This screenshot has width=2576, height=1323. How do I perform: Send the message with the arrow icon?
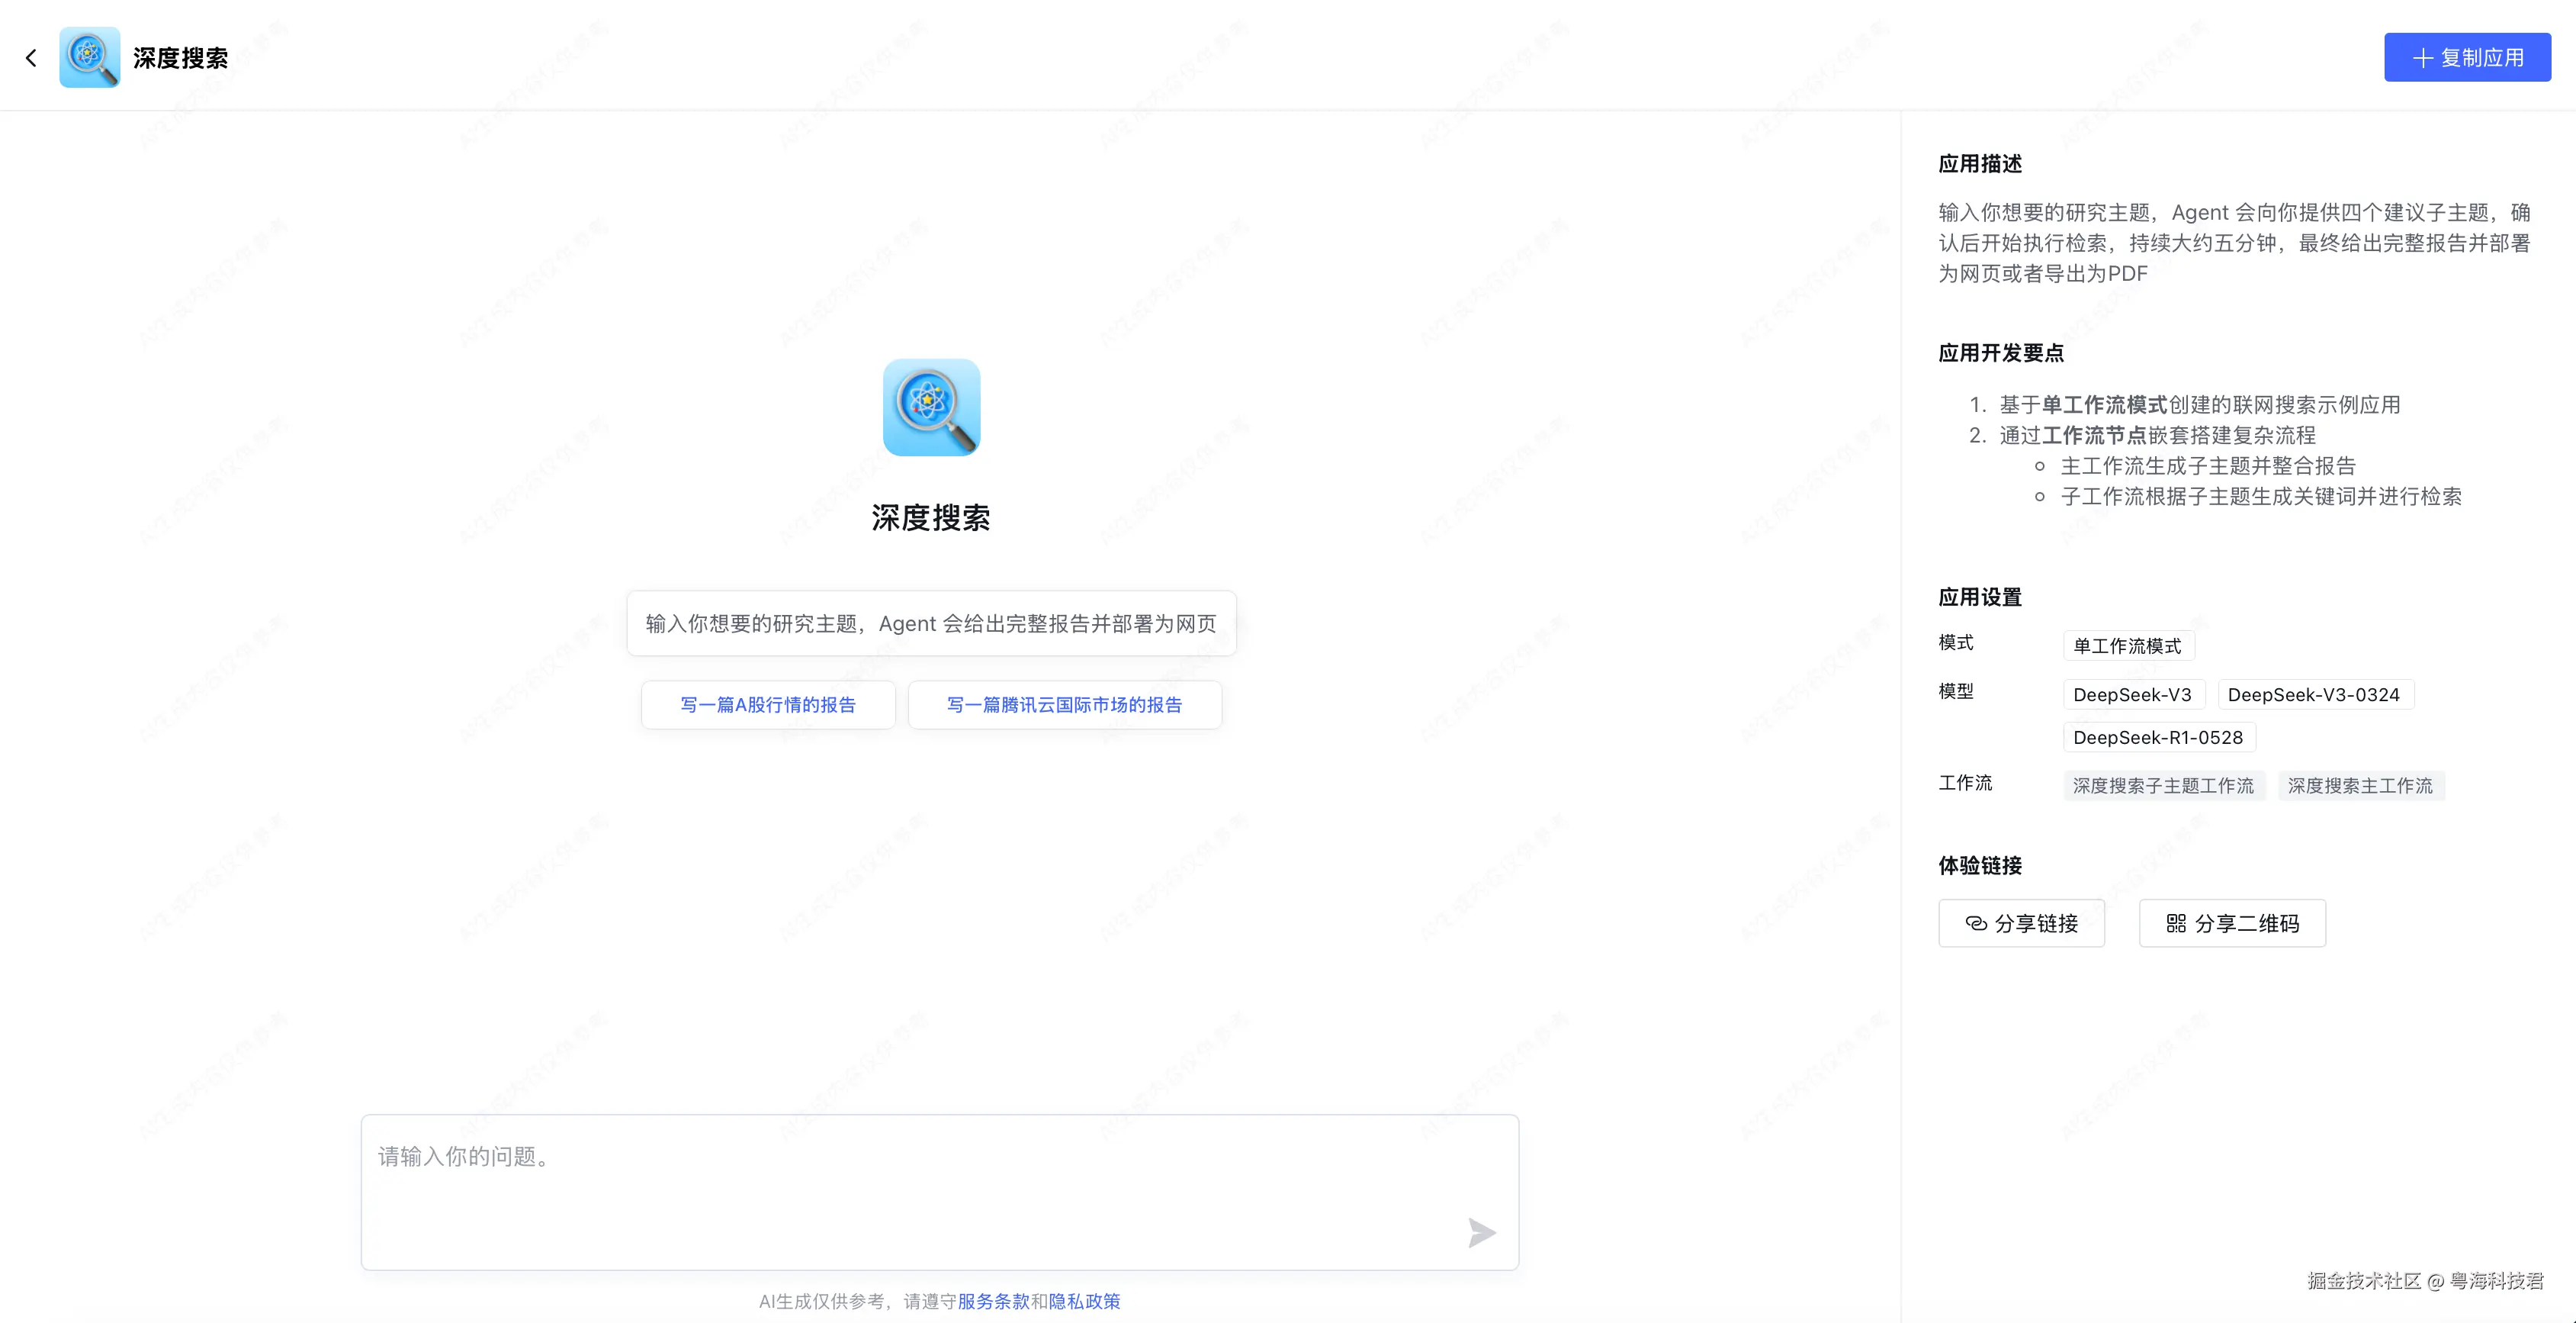pyautogui.click(x=1481, y=1232)
